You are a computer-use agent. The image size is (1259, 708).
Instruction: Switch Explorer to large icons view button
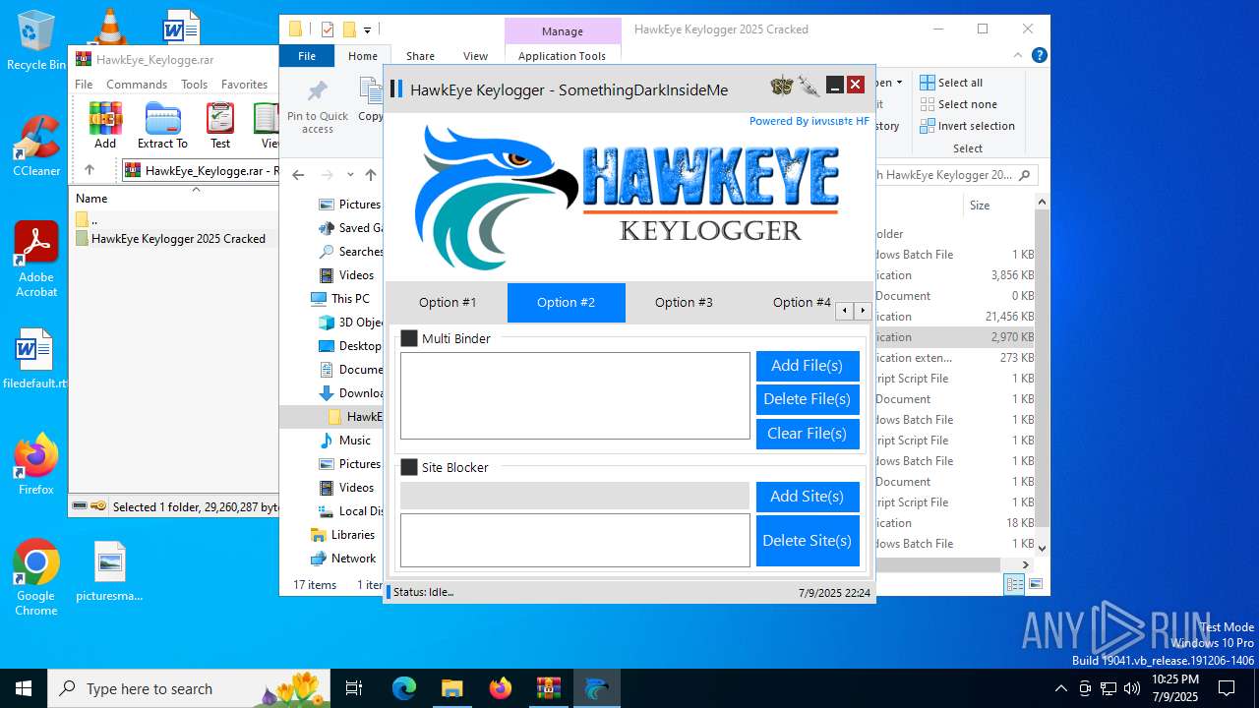[1035, 584]
